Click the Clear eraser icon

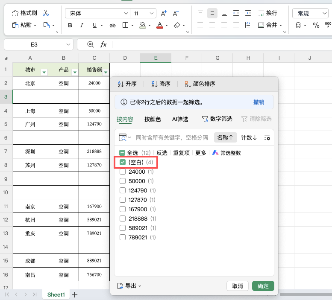tap(177, 25)
